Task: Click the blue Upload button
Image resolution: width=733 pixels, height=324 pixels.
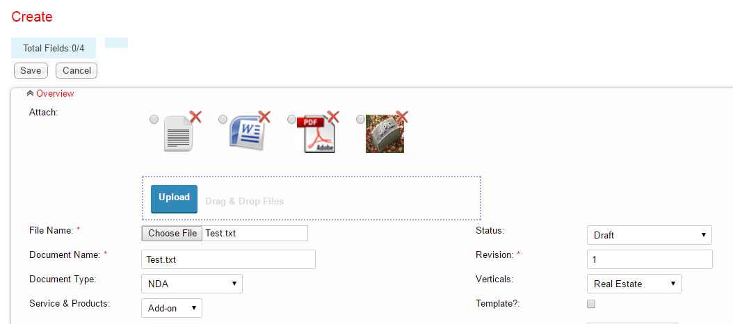Action: (x=174, y=198)
